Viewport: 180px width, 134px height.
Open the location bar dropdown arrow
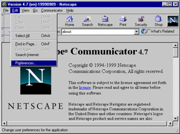[136, 31]
